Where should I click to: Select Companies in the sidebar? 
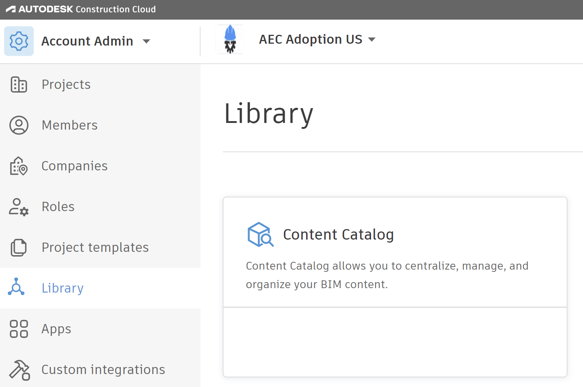click(x=74, y=166)
